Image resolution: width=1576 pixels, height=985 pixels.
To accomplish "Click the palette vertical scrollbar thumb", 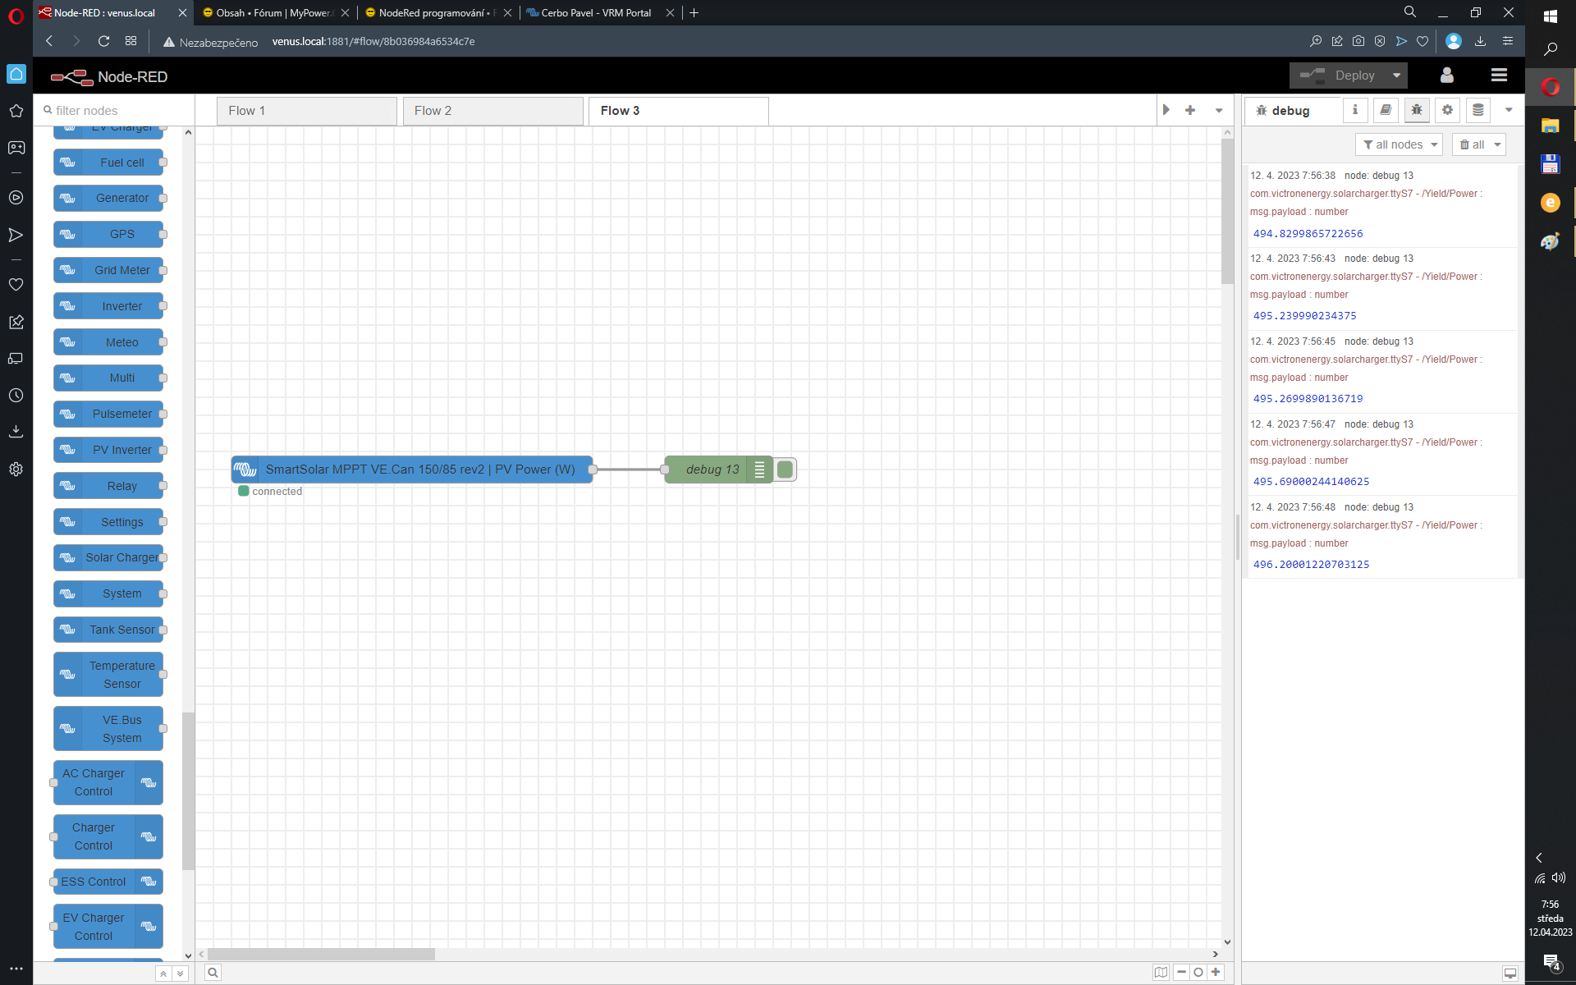I will click(x=188, y=790).
